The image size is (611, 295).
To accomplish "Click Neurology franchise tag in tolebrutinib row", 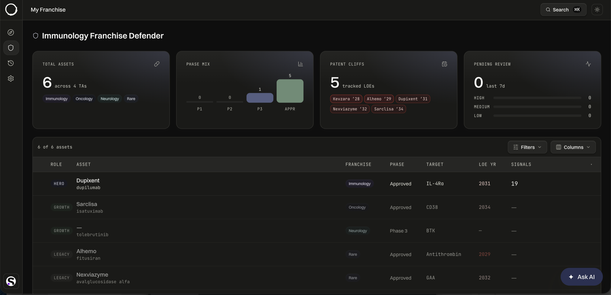I will pos(358,231).
